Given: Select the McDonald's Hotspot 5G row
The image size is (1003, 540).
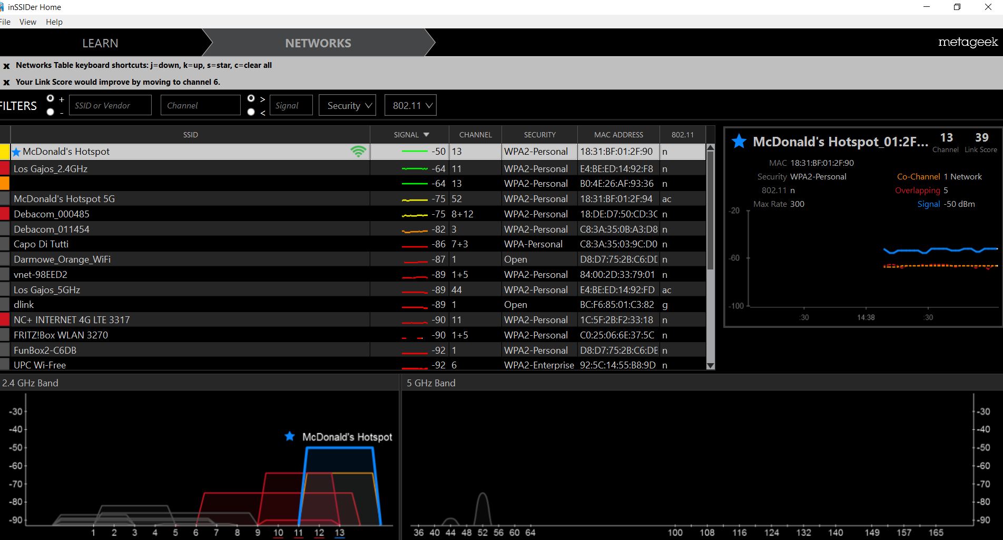Looking at the screenshot, I should coord(353,198).
